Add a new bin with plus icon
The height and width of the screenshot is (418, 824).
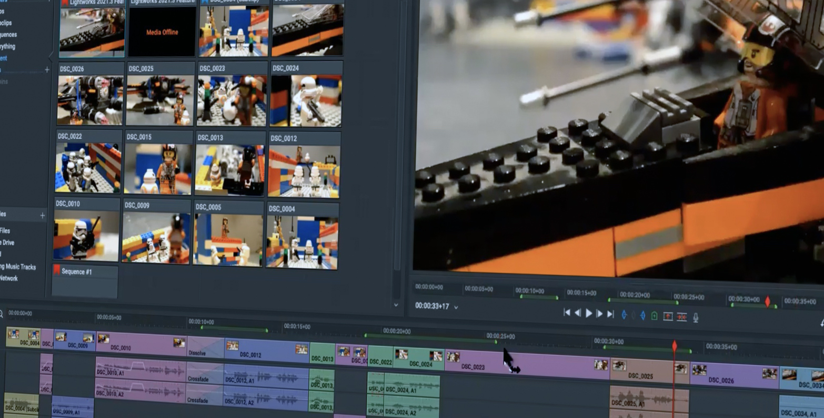point(47,69)
